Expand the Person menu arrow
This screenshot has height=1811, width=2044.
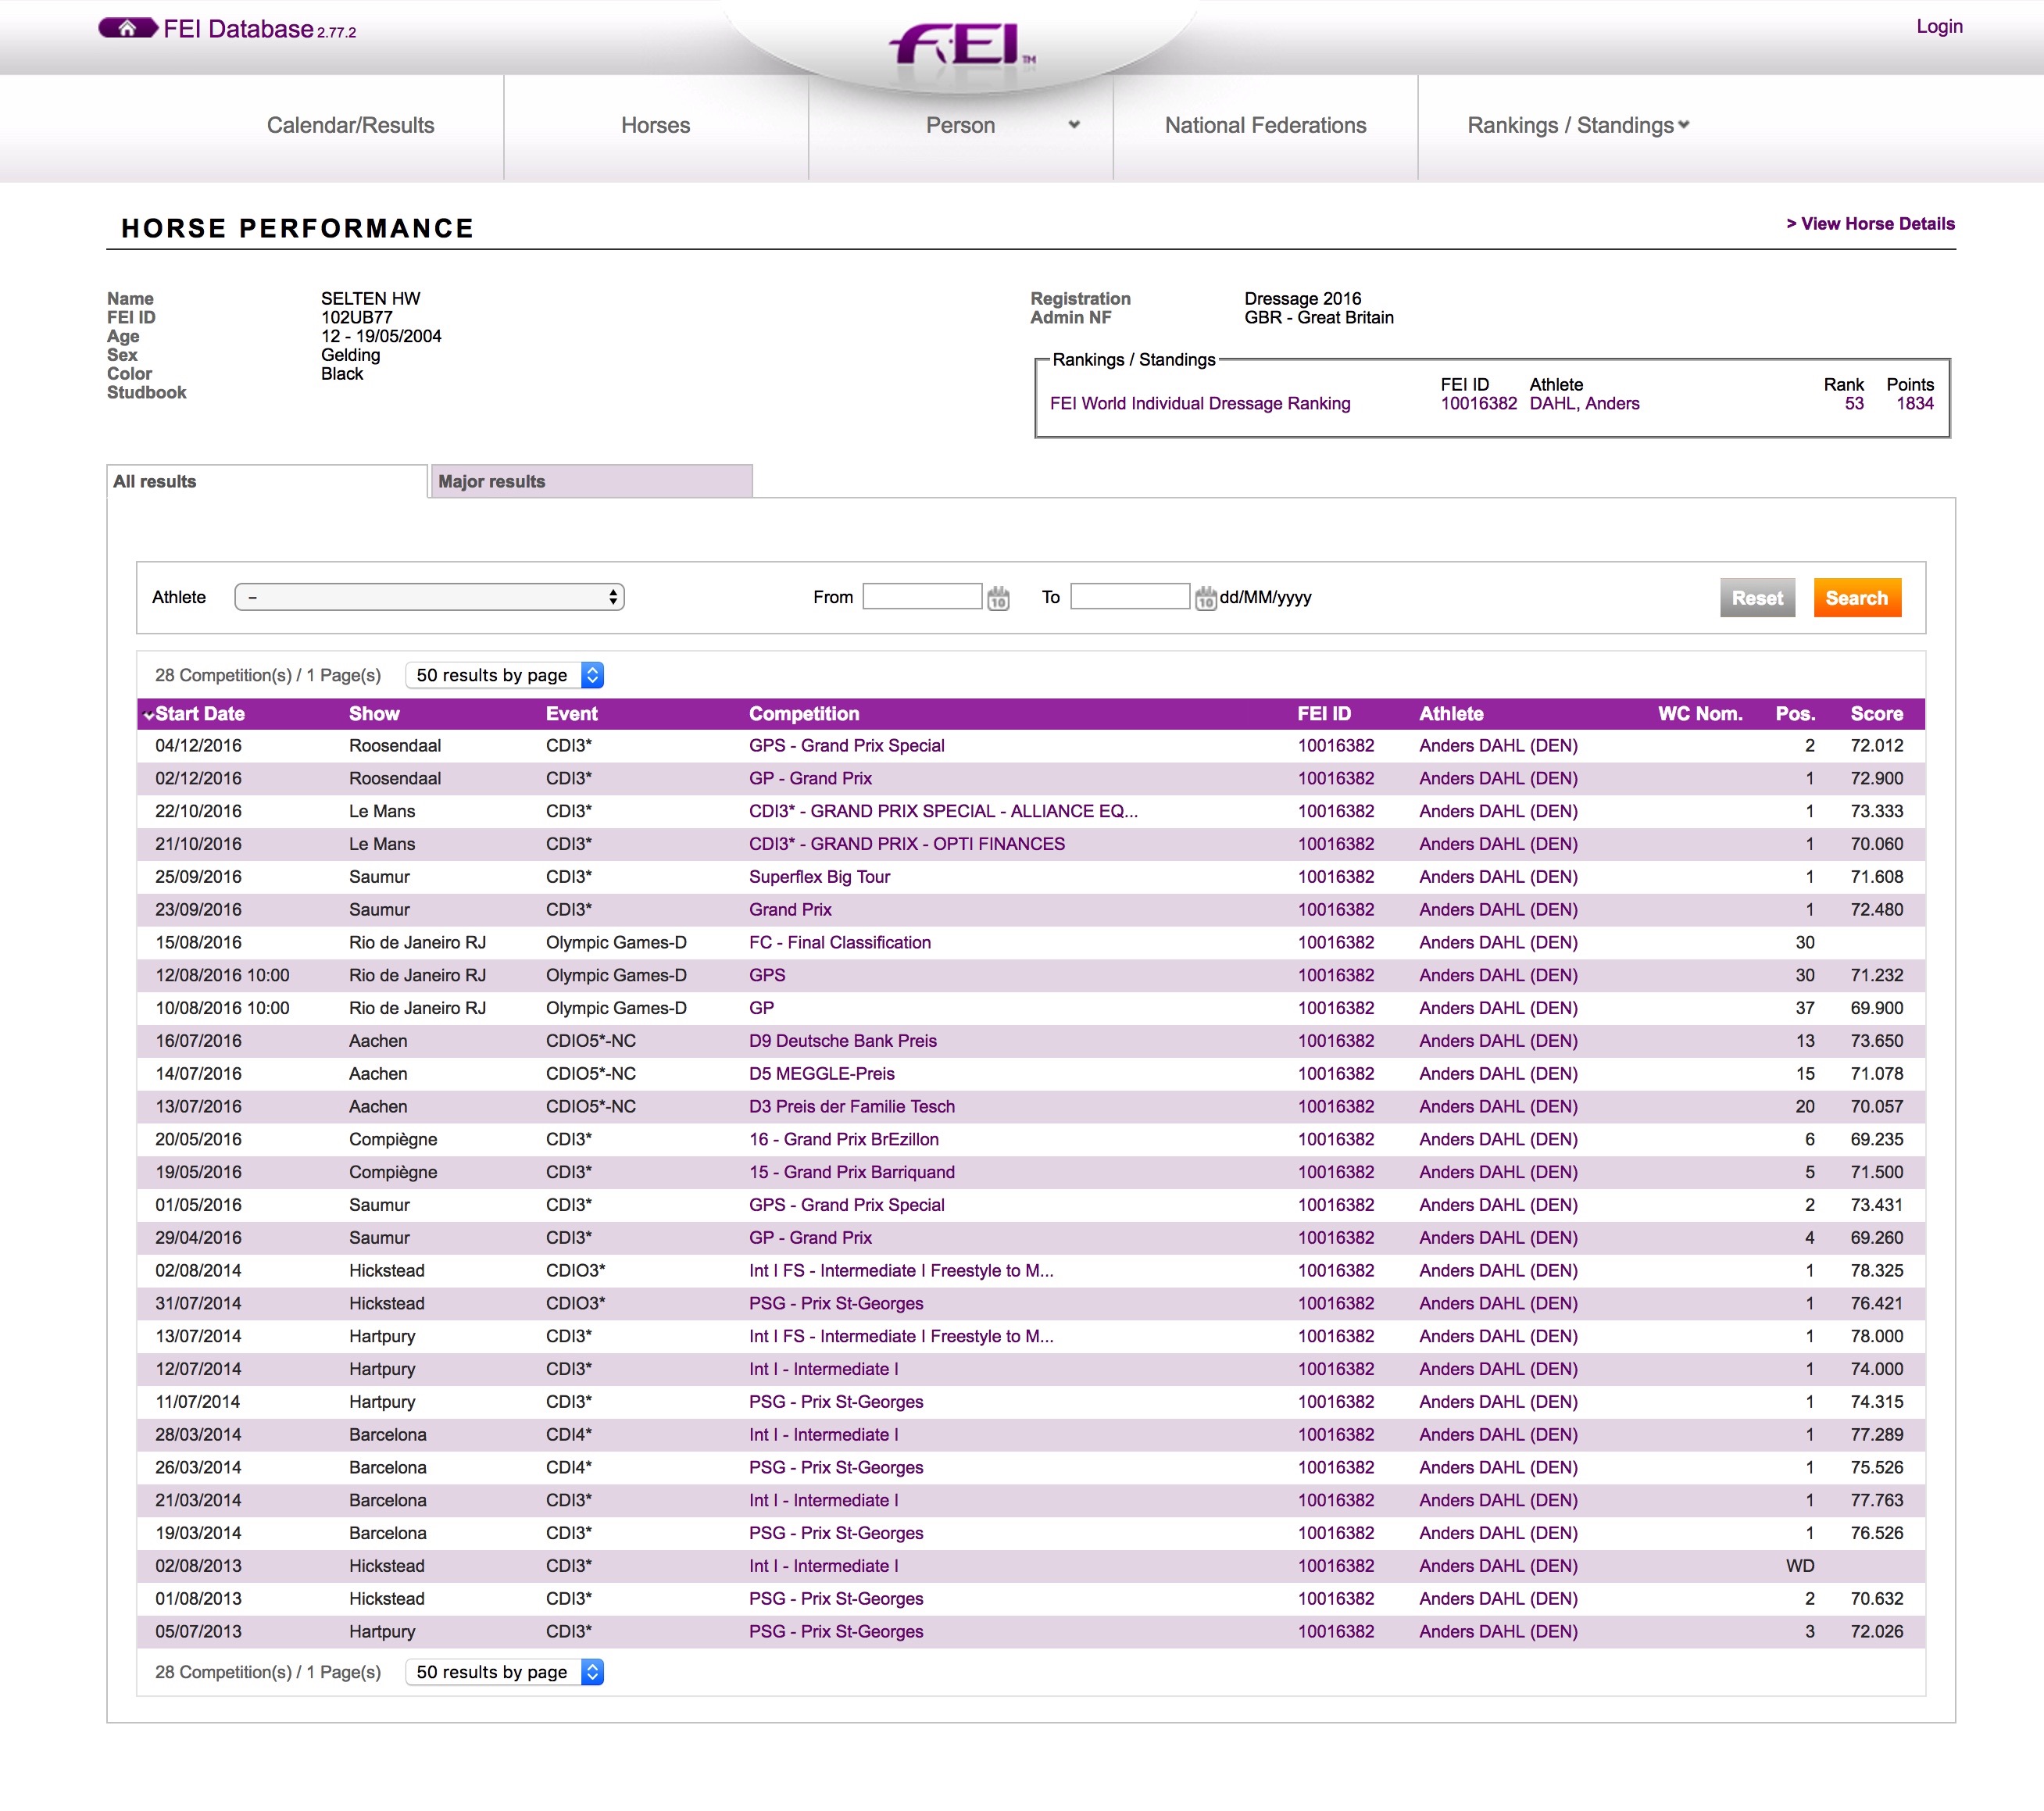pos(1074,125)
